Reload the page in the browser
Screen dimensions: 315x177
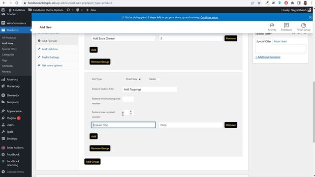(x=17, y=3)
